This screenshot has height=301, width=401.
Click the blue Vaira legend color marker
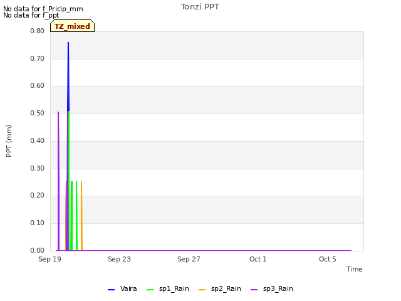(x=112, y=290)
